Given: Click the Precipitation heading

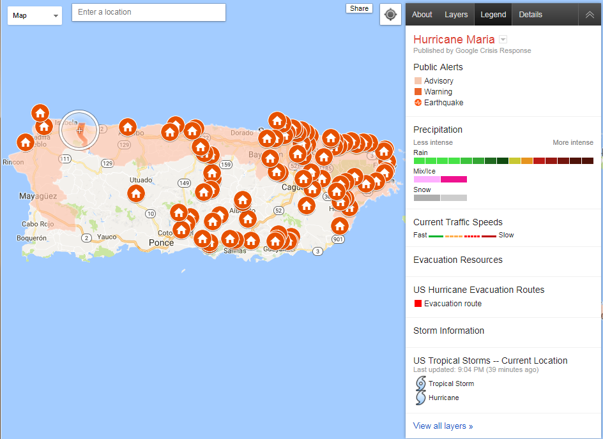Looking at the screenshot, I should click(438, 130).
